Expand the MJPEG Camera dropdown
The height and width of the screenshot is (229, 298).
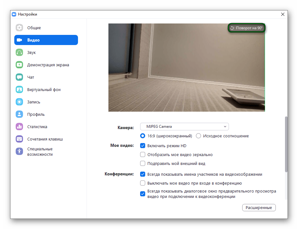[184, 127]
